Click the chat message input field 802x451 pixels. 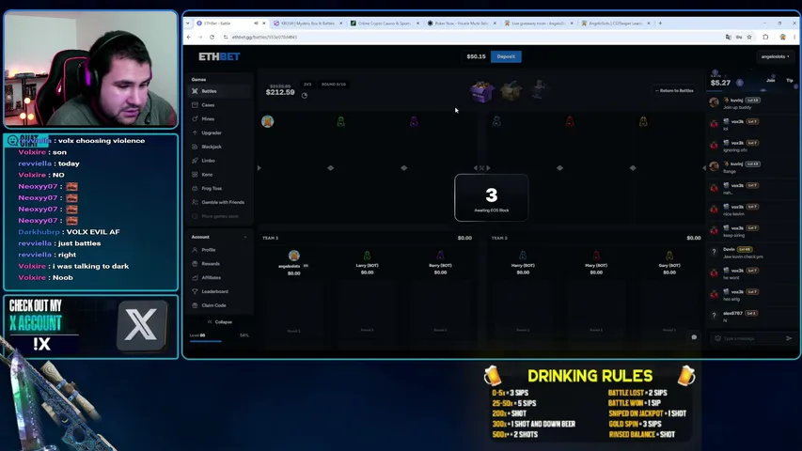[752, 338]
